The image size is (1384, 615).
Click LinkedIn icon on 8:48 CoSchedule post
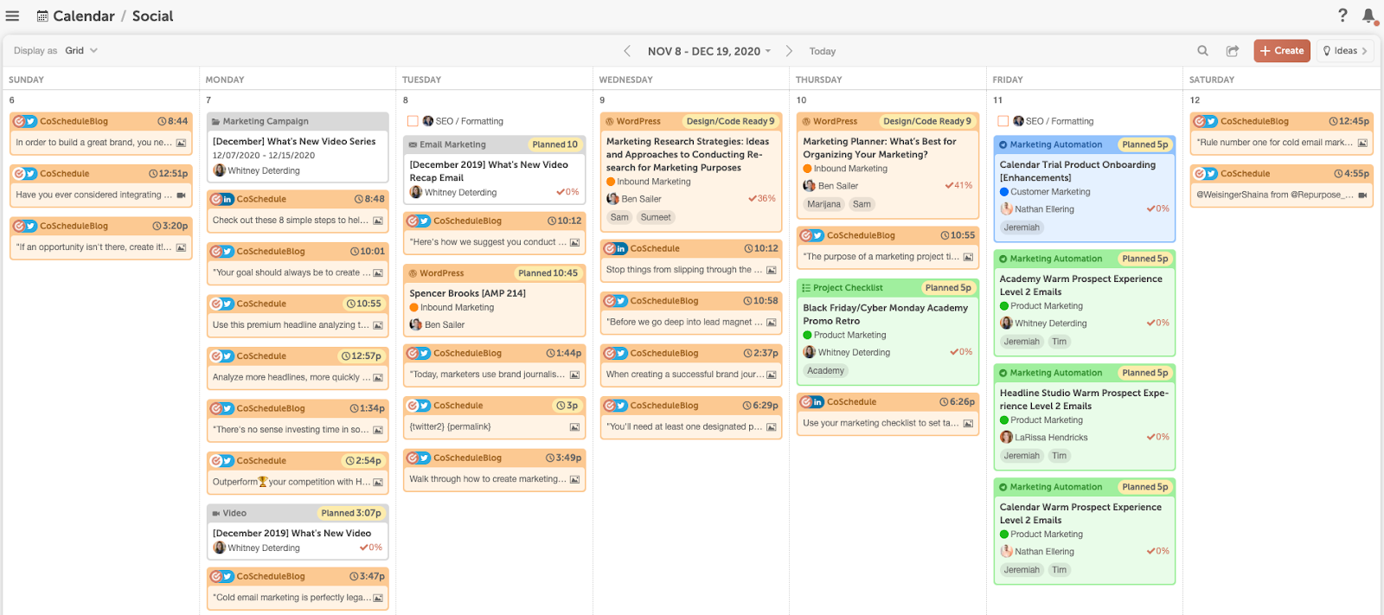[227, 199]
